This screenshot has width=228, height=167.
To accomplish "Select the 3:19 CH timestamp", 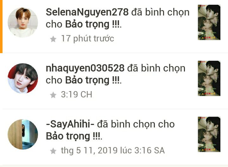I will point(77,95).
